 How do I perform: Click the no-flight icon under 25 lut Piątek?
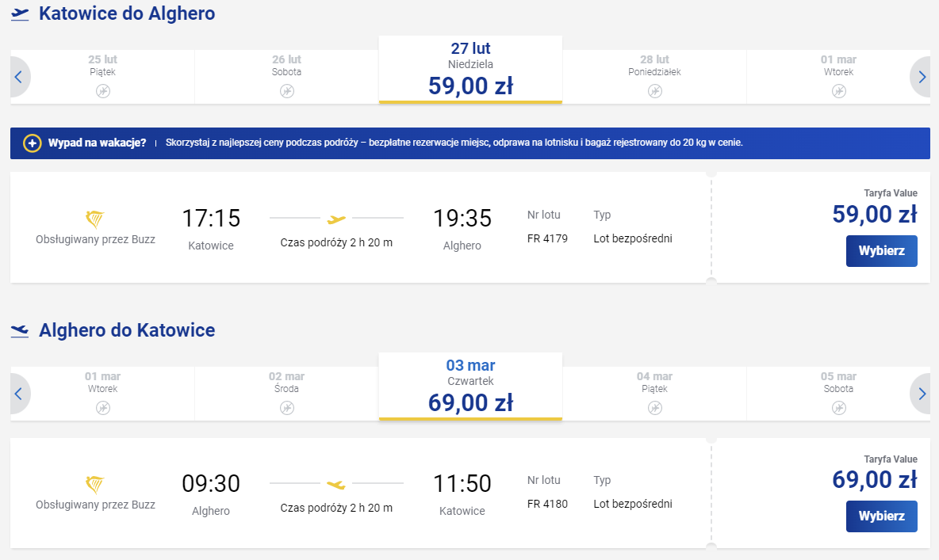click(103, 91)
